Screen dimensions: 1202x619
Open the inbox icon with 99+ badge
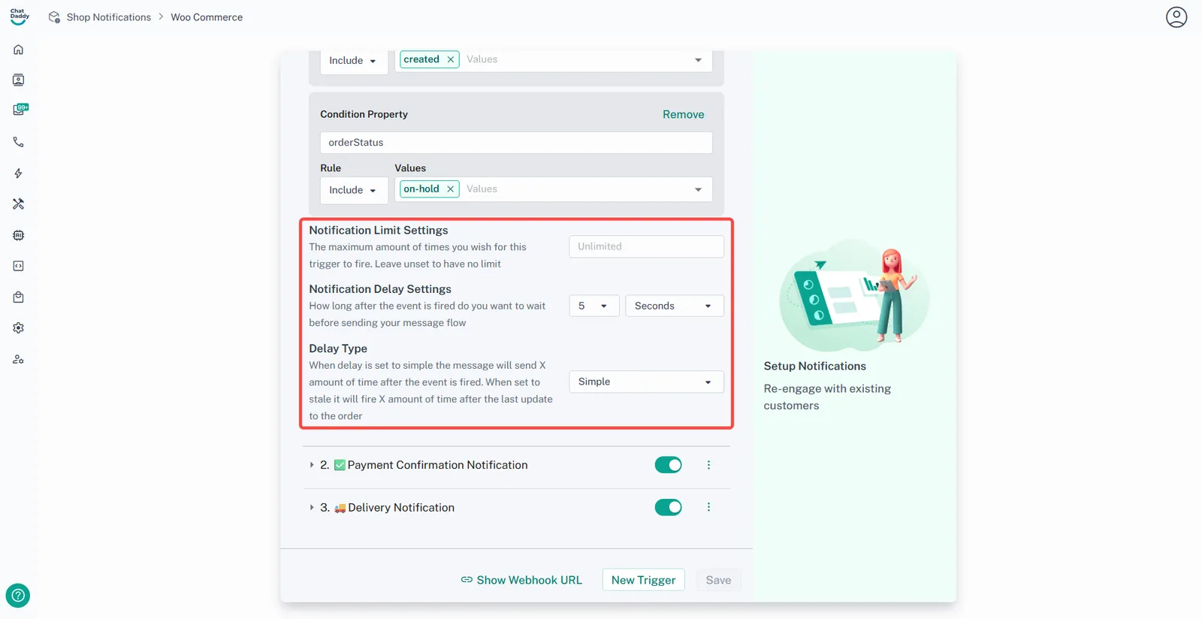20,110
